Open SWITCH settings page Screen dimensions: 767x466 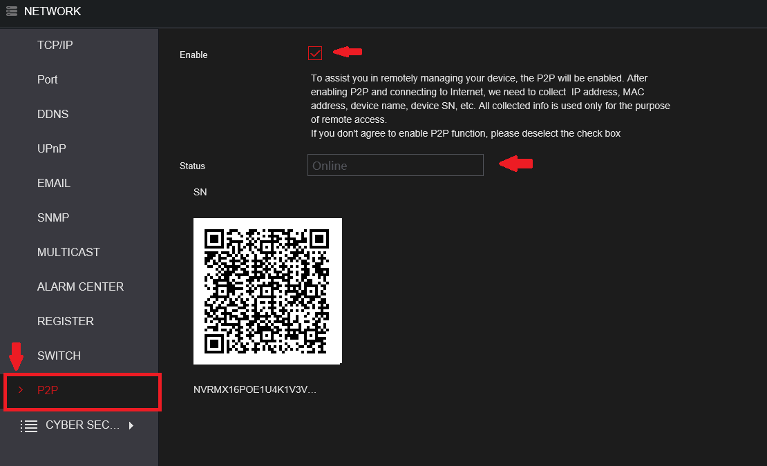59,356
